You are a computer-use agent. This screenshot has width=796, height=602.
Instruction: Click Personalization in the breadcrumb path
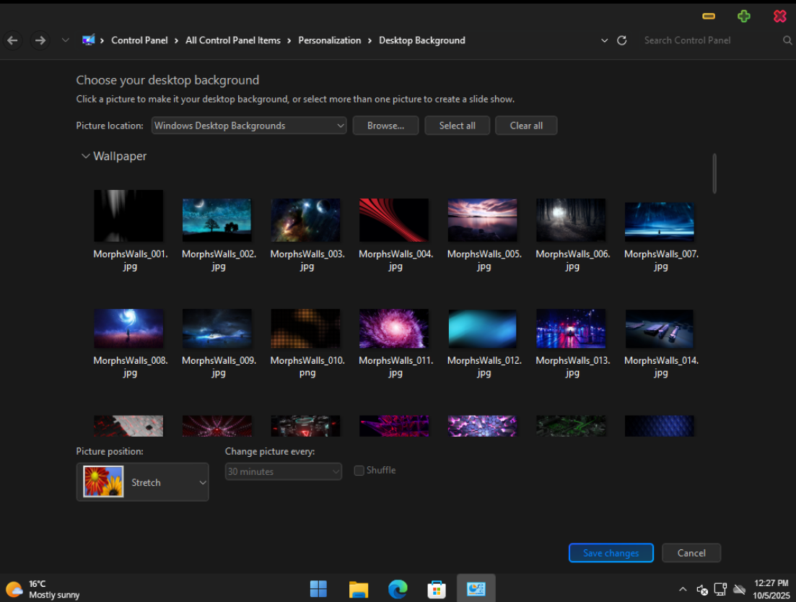click(329, 40)
